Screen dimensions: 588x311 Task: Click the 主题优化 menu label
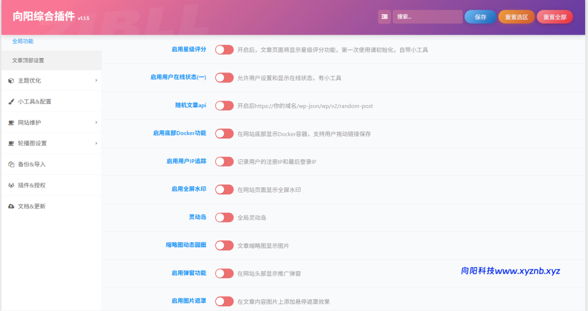click(x=29, y=80)
